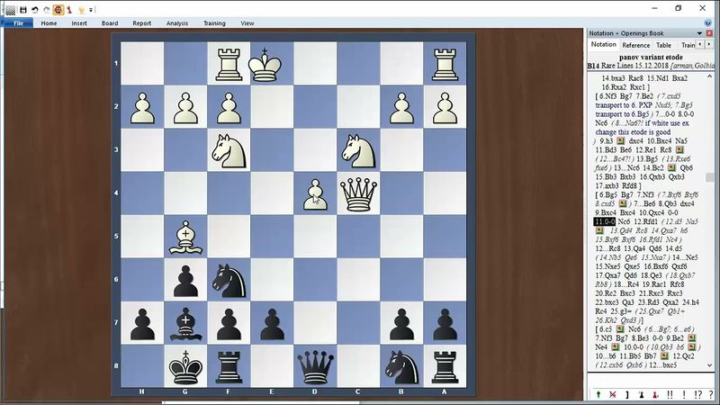Click the green promote variation arrow
Image resolution: width=720 pixels, height=405 pixels.
point(598,394)
